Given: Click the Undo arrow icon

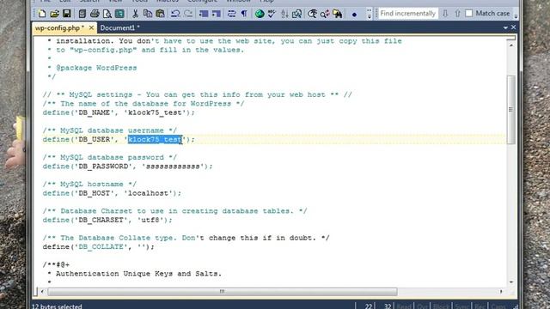Looking at the screenshot, I should (x=175, y=14).
